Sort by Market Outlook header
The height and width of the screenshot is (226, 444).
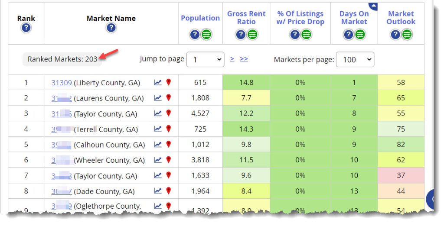(x=401, y=18)
